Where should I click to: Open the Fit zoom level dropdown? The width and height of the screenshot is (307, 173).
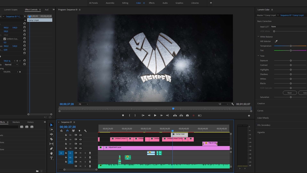pos(83,104)
